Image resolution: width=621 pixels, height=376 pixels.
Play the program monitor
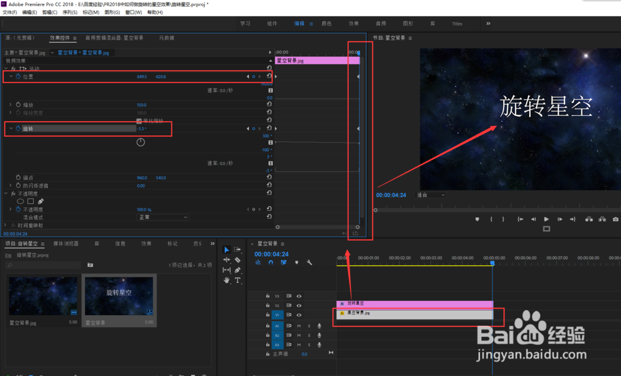pos(546,219)
